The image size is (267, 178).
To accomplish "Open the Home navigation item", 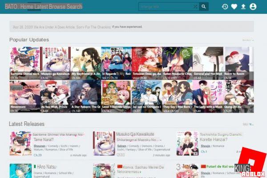I will point(27,7).
